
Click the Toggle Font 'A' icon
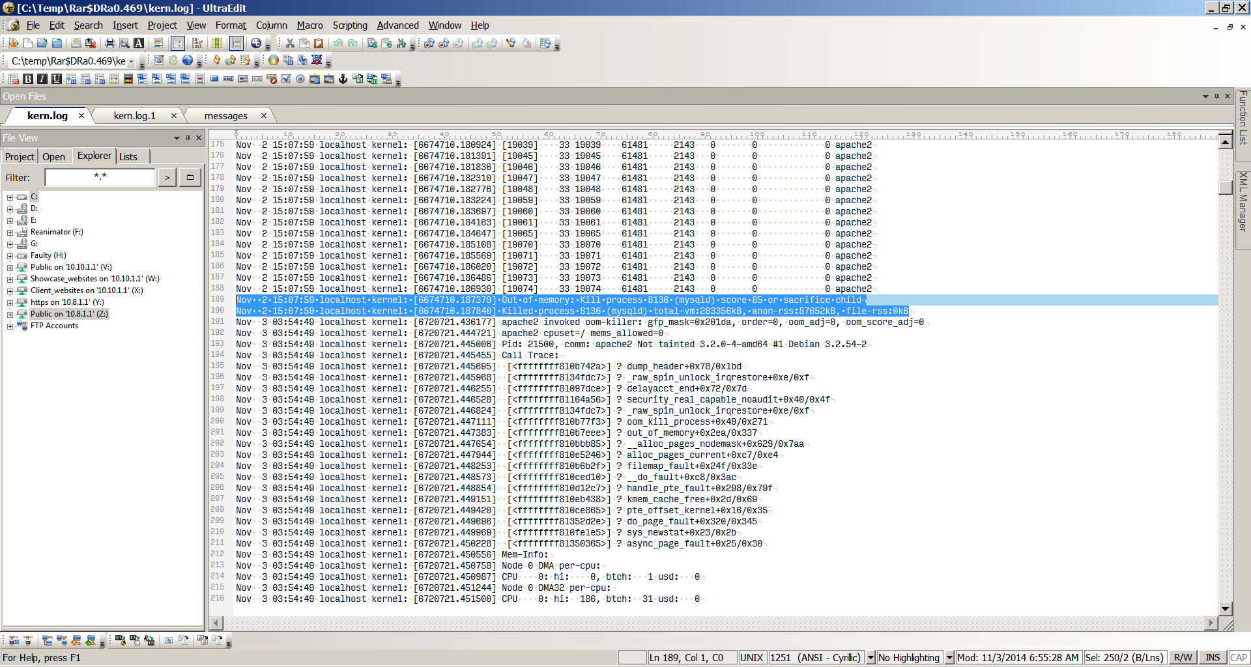[139, 43]
